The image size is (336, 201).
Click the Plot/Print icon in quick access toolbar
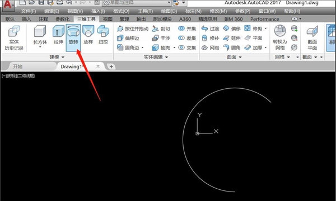click(x=59, y=2)
